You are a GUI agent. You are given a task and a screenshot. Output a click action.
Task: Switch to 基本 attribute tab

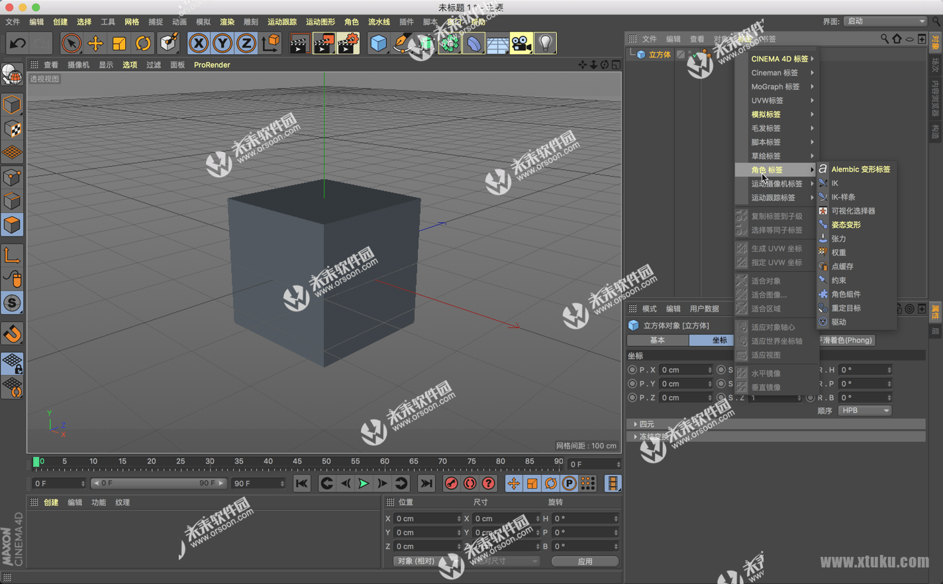click(658, 340)
